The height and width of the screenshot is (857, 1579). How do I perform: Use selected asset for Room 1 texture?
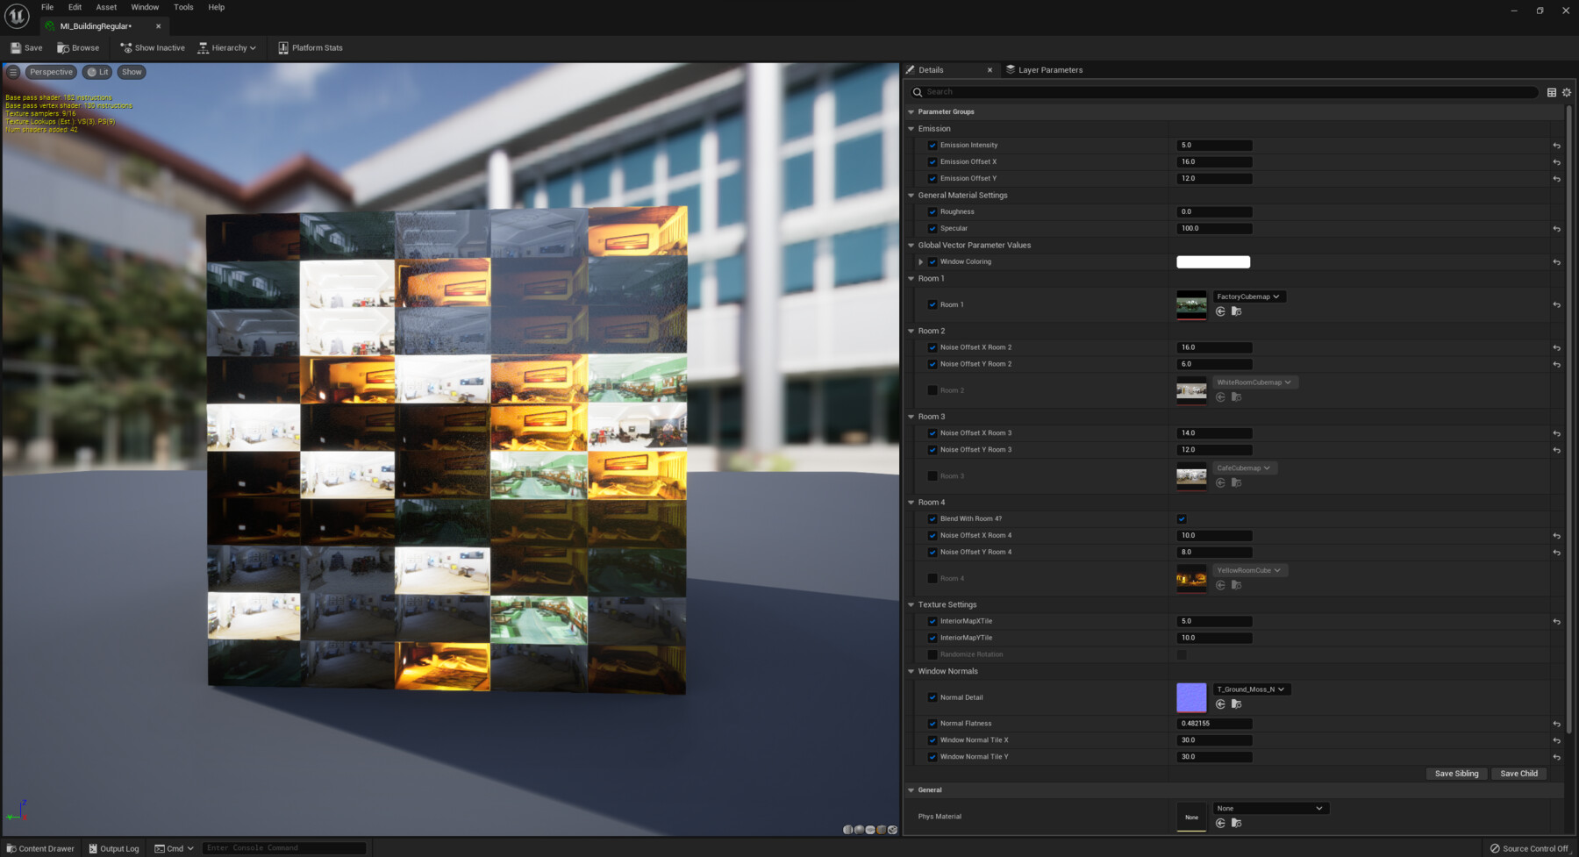[1220, 311]
